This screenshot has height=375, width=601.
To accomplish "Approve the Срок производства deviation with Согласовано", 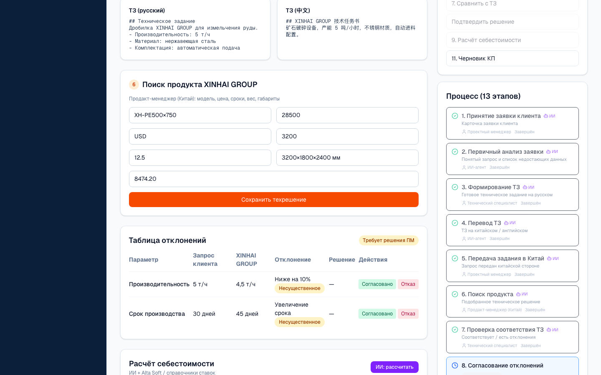I will point(377,314).
